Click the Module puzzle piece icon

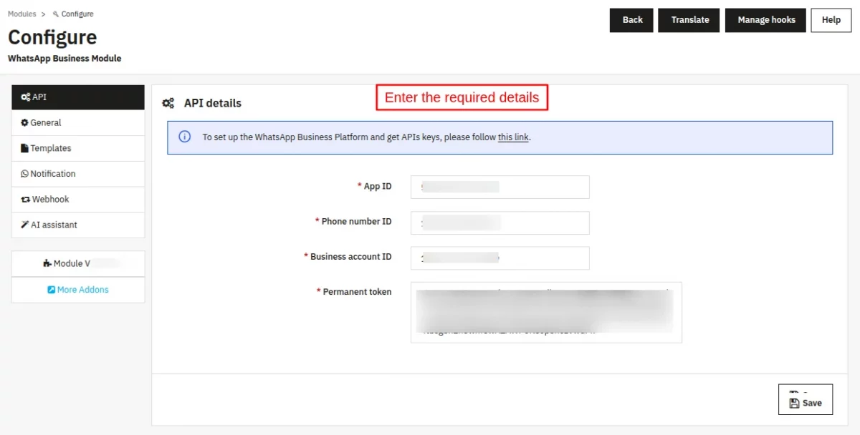47,263
